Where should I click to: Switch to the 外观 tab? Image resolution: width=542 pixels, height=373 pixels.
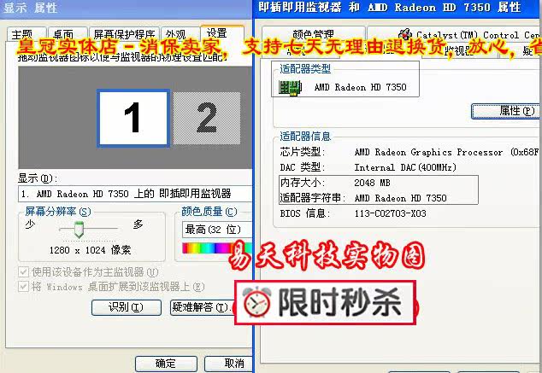(180, 34)
